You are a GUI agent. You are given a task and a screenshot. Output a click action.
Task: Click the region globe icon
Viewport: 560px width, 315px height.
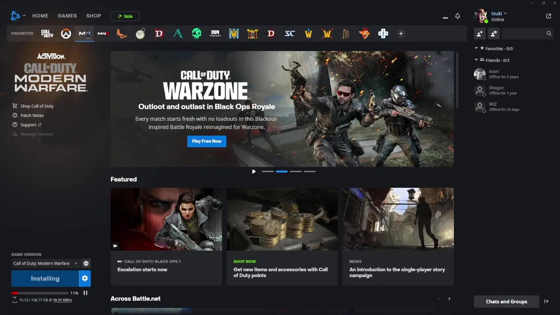(x=86, y=263)
